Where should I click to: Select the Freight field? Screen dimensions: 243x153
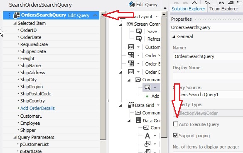tap(27, 58)
